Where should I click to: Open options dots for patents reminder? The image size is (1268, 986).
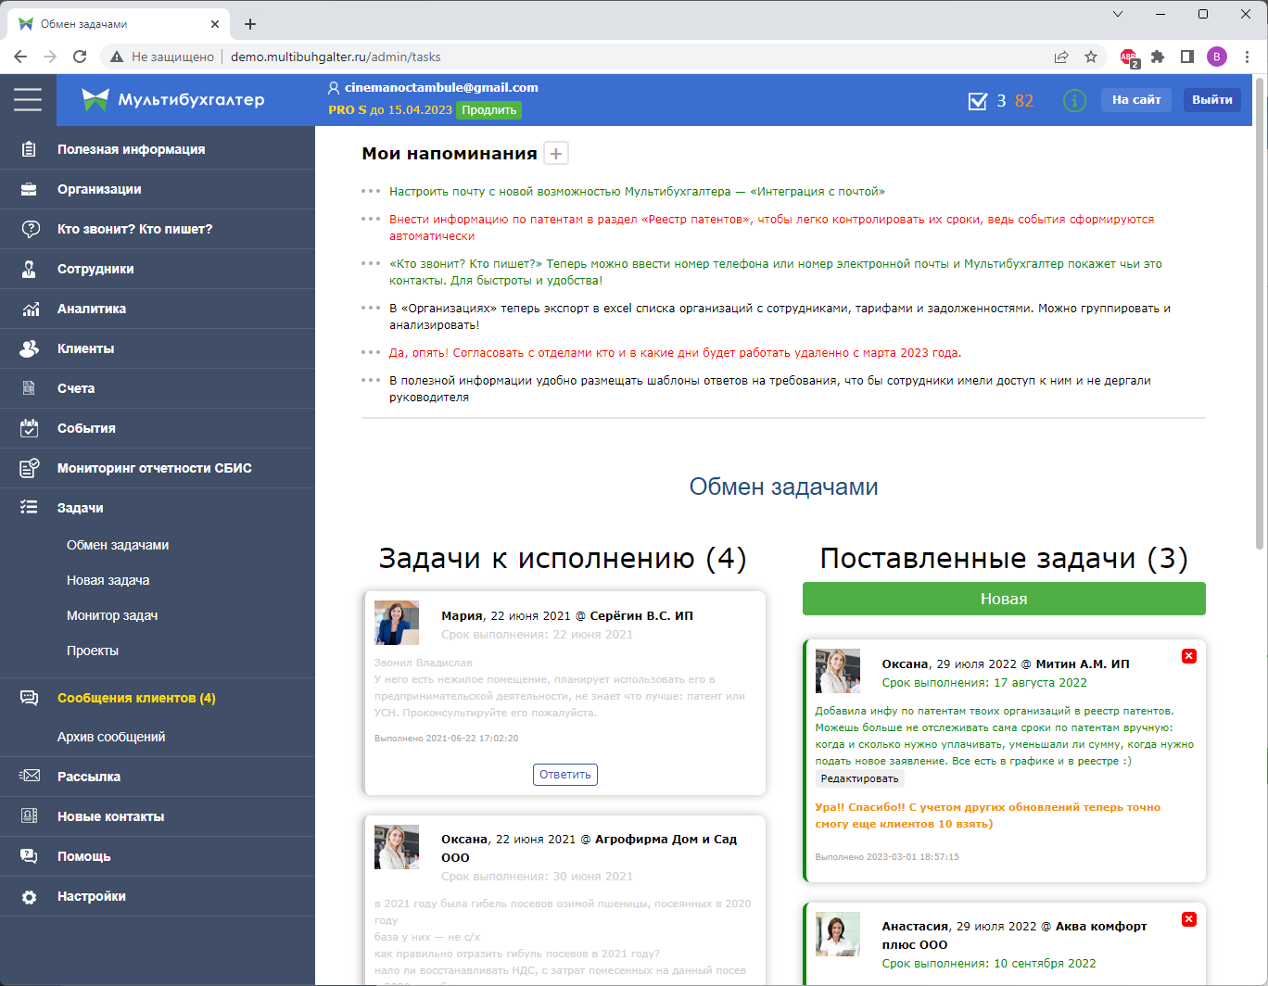coord(371,220)
